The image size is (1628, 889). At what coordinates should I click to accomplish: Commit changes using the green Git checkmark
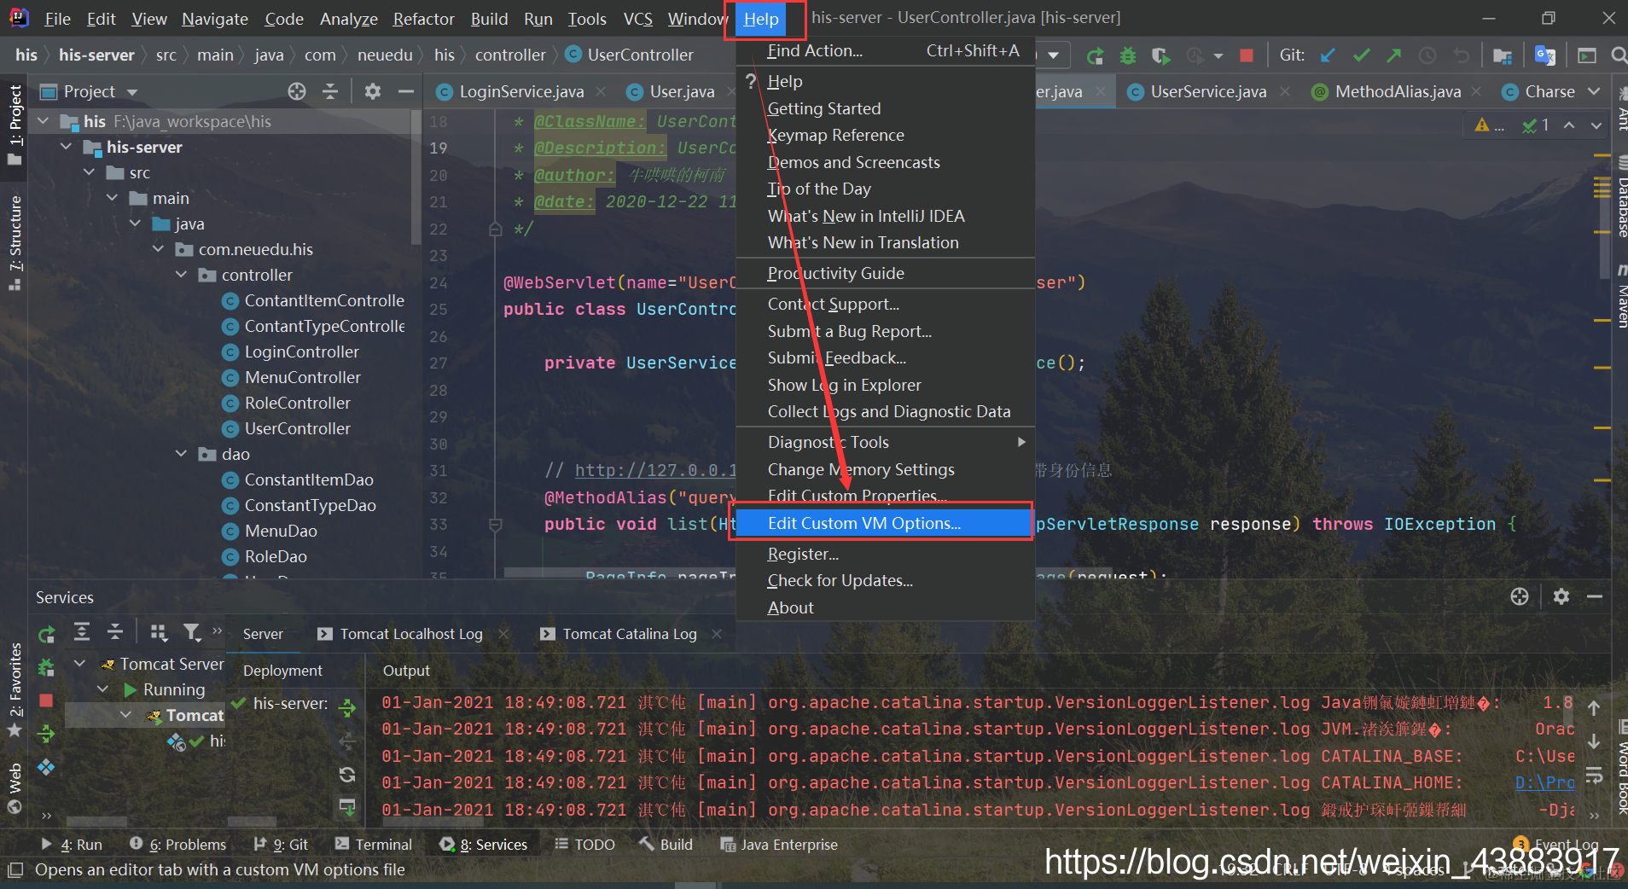pos(1361,55)
